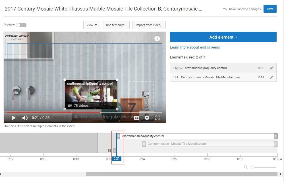Open the View dropdown
Viewport: 284px width, 182px height.
coord(92,25)
